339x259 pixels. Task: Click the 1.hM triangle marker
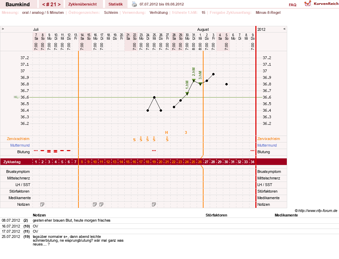click(x=187, y=93)
